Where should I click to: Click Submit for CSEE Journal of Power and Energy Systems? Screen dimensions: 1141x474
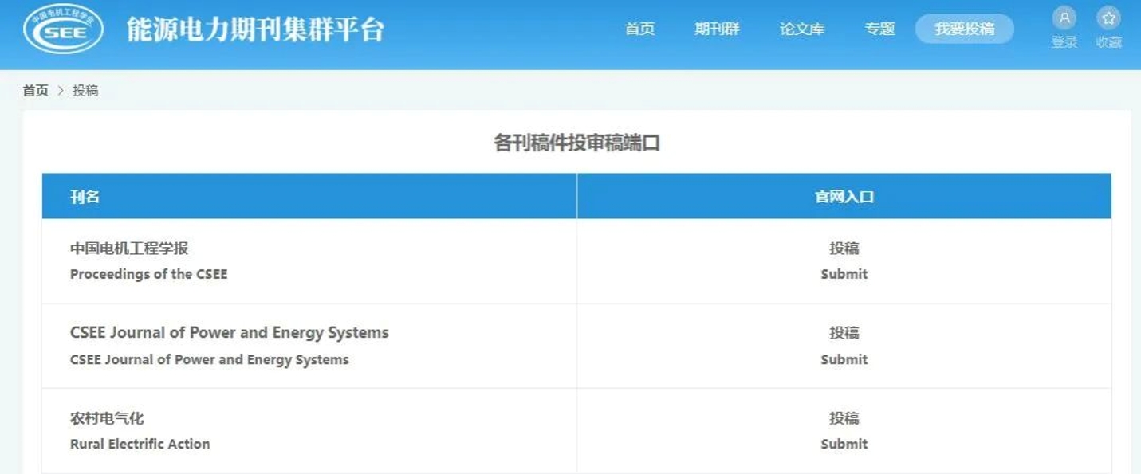point(844,359)
